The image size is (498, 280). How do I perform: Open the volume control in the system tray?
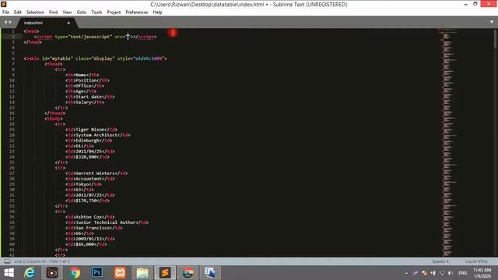tap(451, 273)
